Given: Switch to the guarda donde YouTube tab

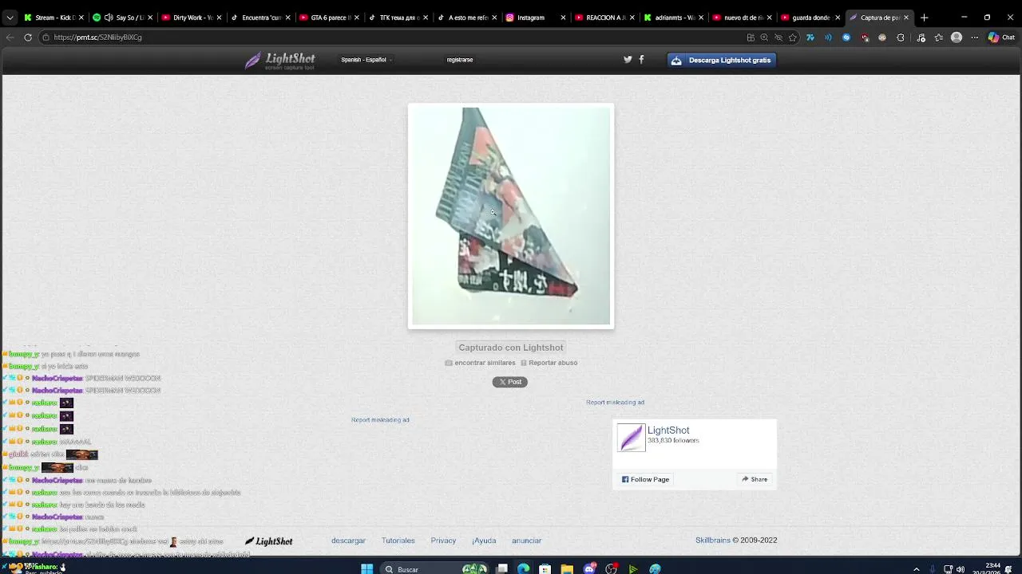Looking at the screenshot, I should pos(810,18).
